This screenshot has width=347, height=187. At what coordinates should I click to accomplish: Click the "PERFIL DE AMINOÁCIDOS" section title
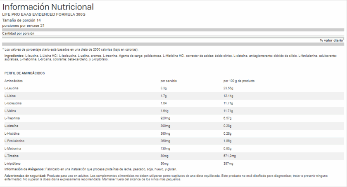[x=24, y=73]
